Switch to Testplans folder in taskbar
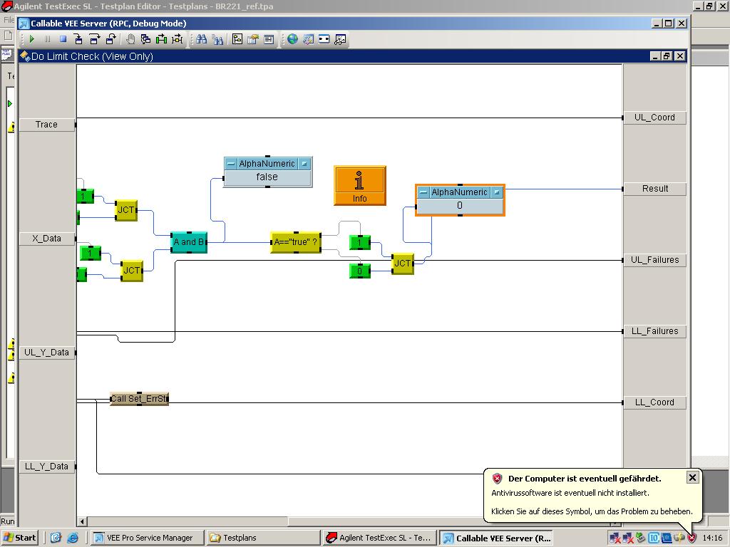 [264, 538]
